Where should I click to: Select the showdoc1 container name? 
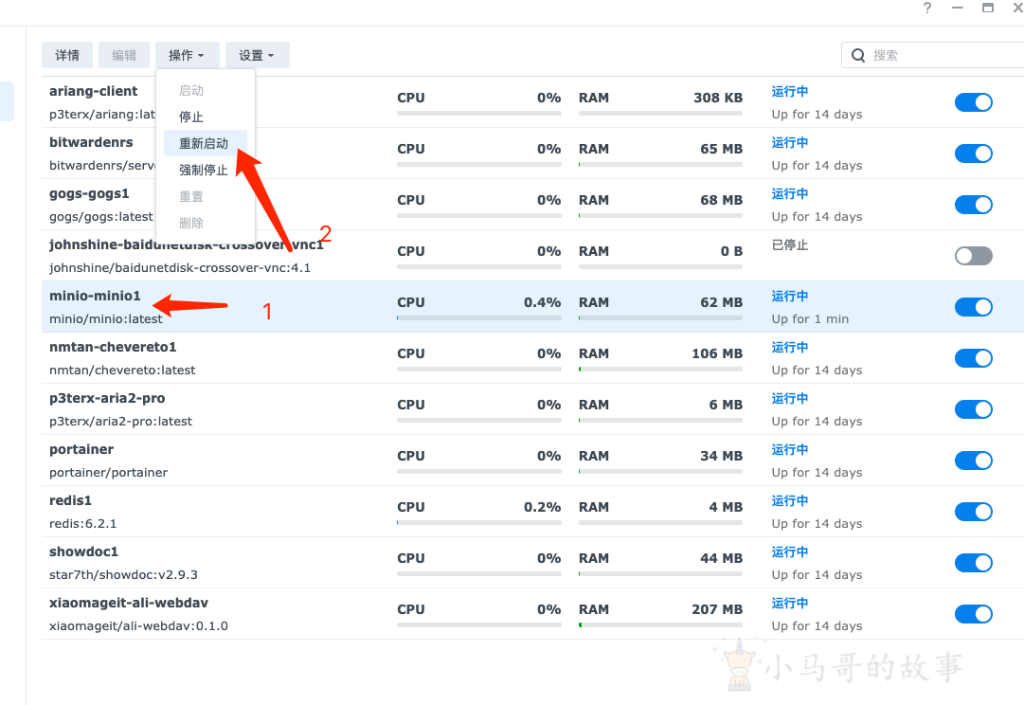pyautogui.click(x=83, y=552)
